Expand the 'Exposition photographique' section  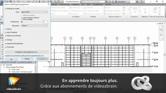click(x=5, y=44)
